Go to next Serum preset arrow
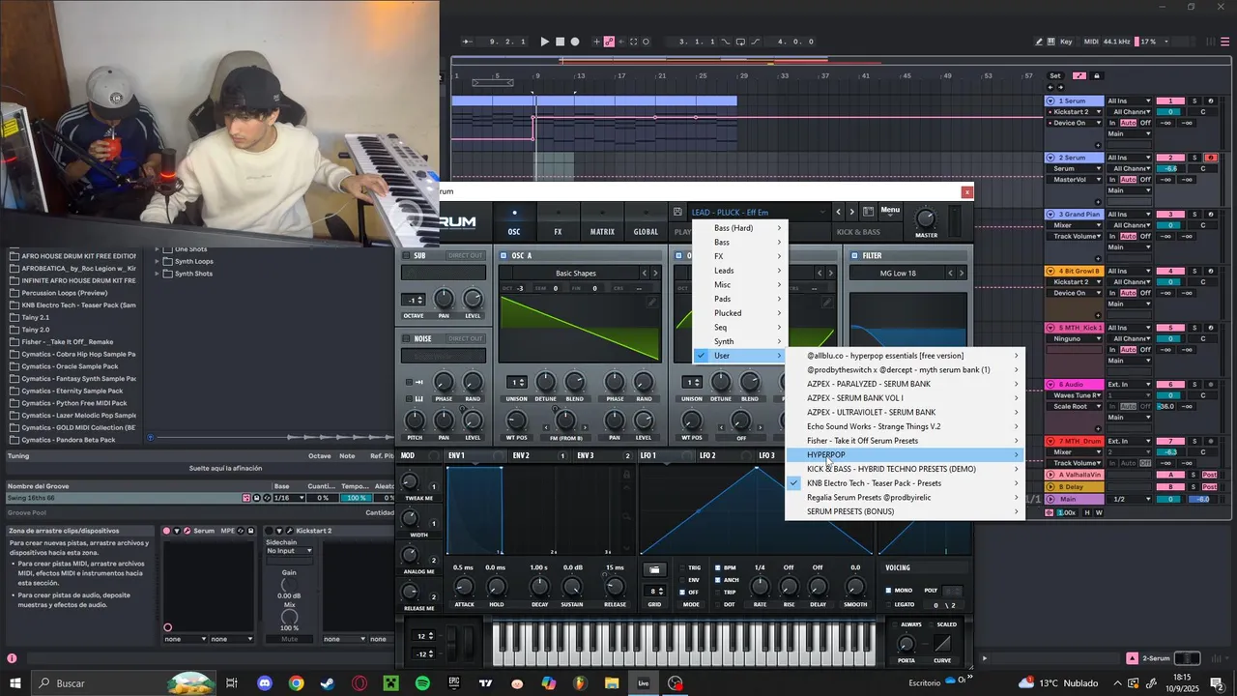The image size is (1237, 696). tap(851, 212)
